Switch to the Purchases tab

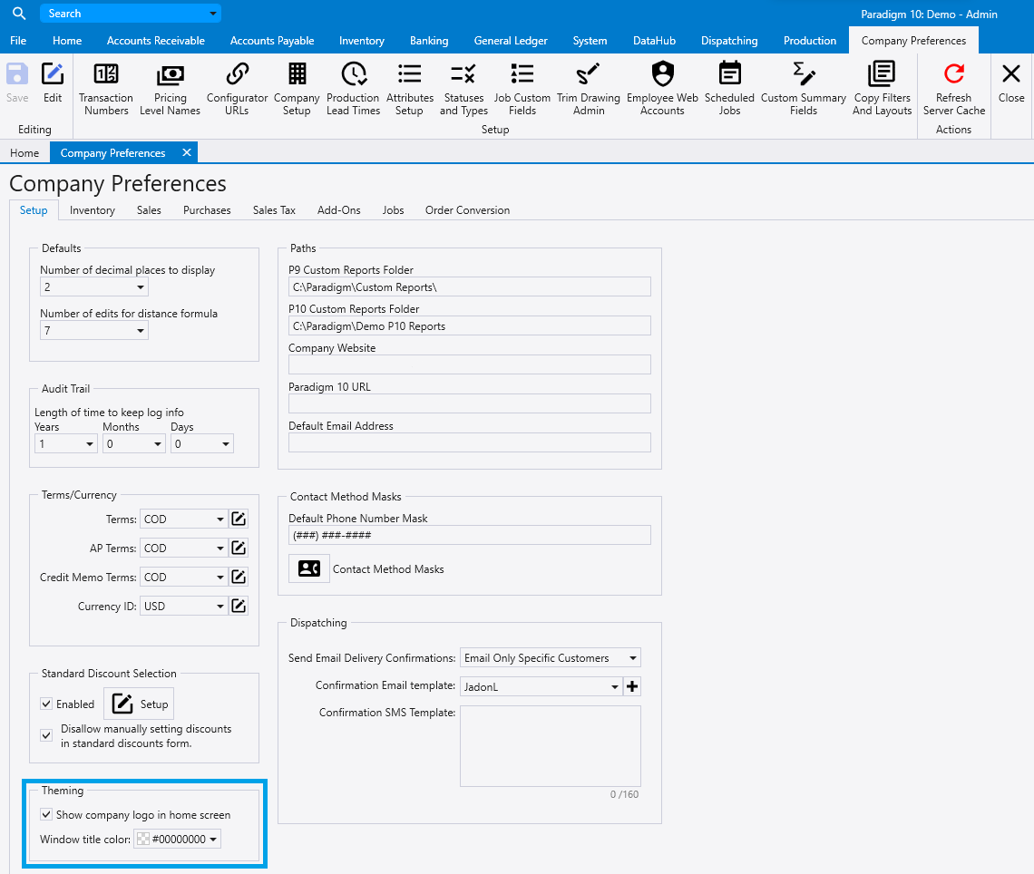point(207,210)
